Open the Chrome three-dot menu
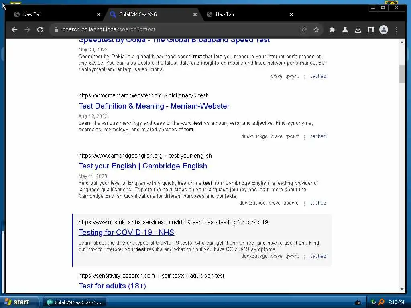Image resolution: width=411 pixels, height=308 pixels. (x=397, y=30)
